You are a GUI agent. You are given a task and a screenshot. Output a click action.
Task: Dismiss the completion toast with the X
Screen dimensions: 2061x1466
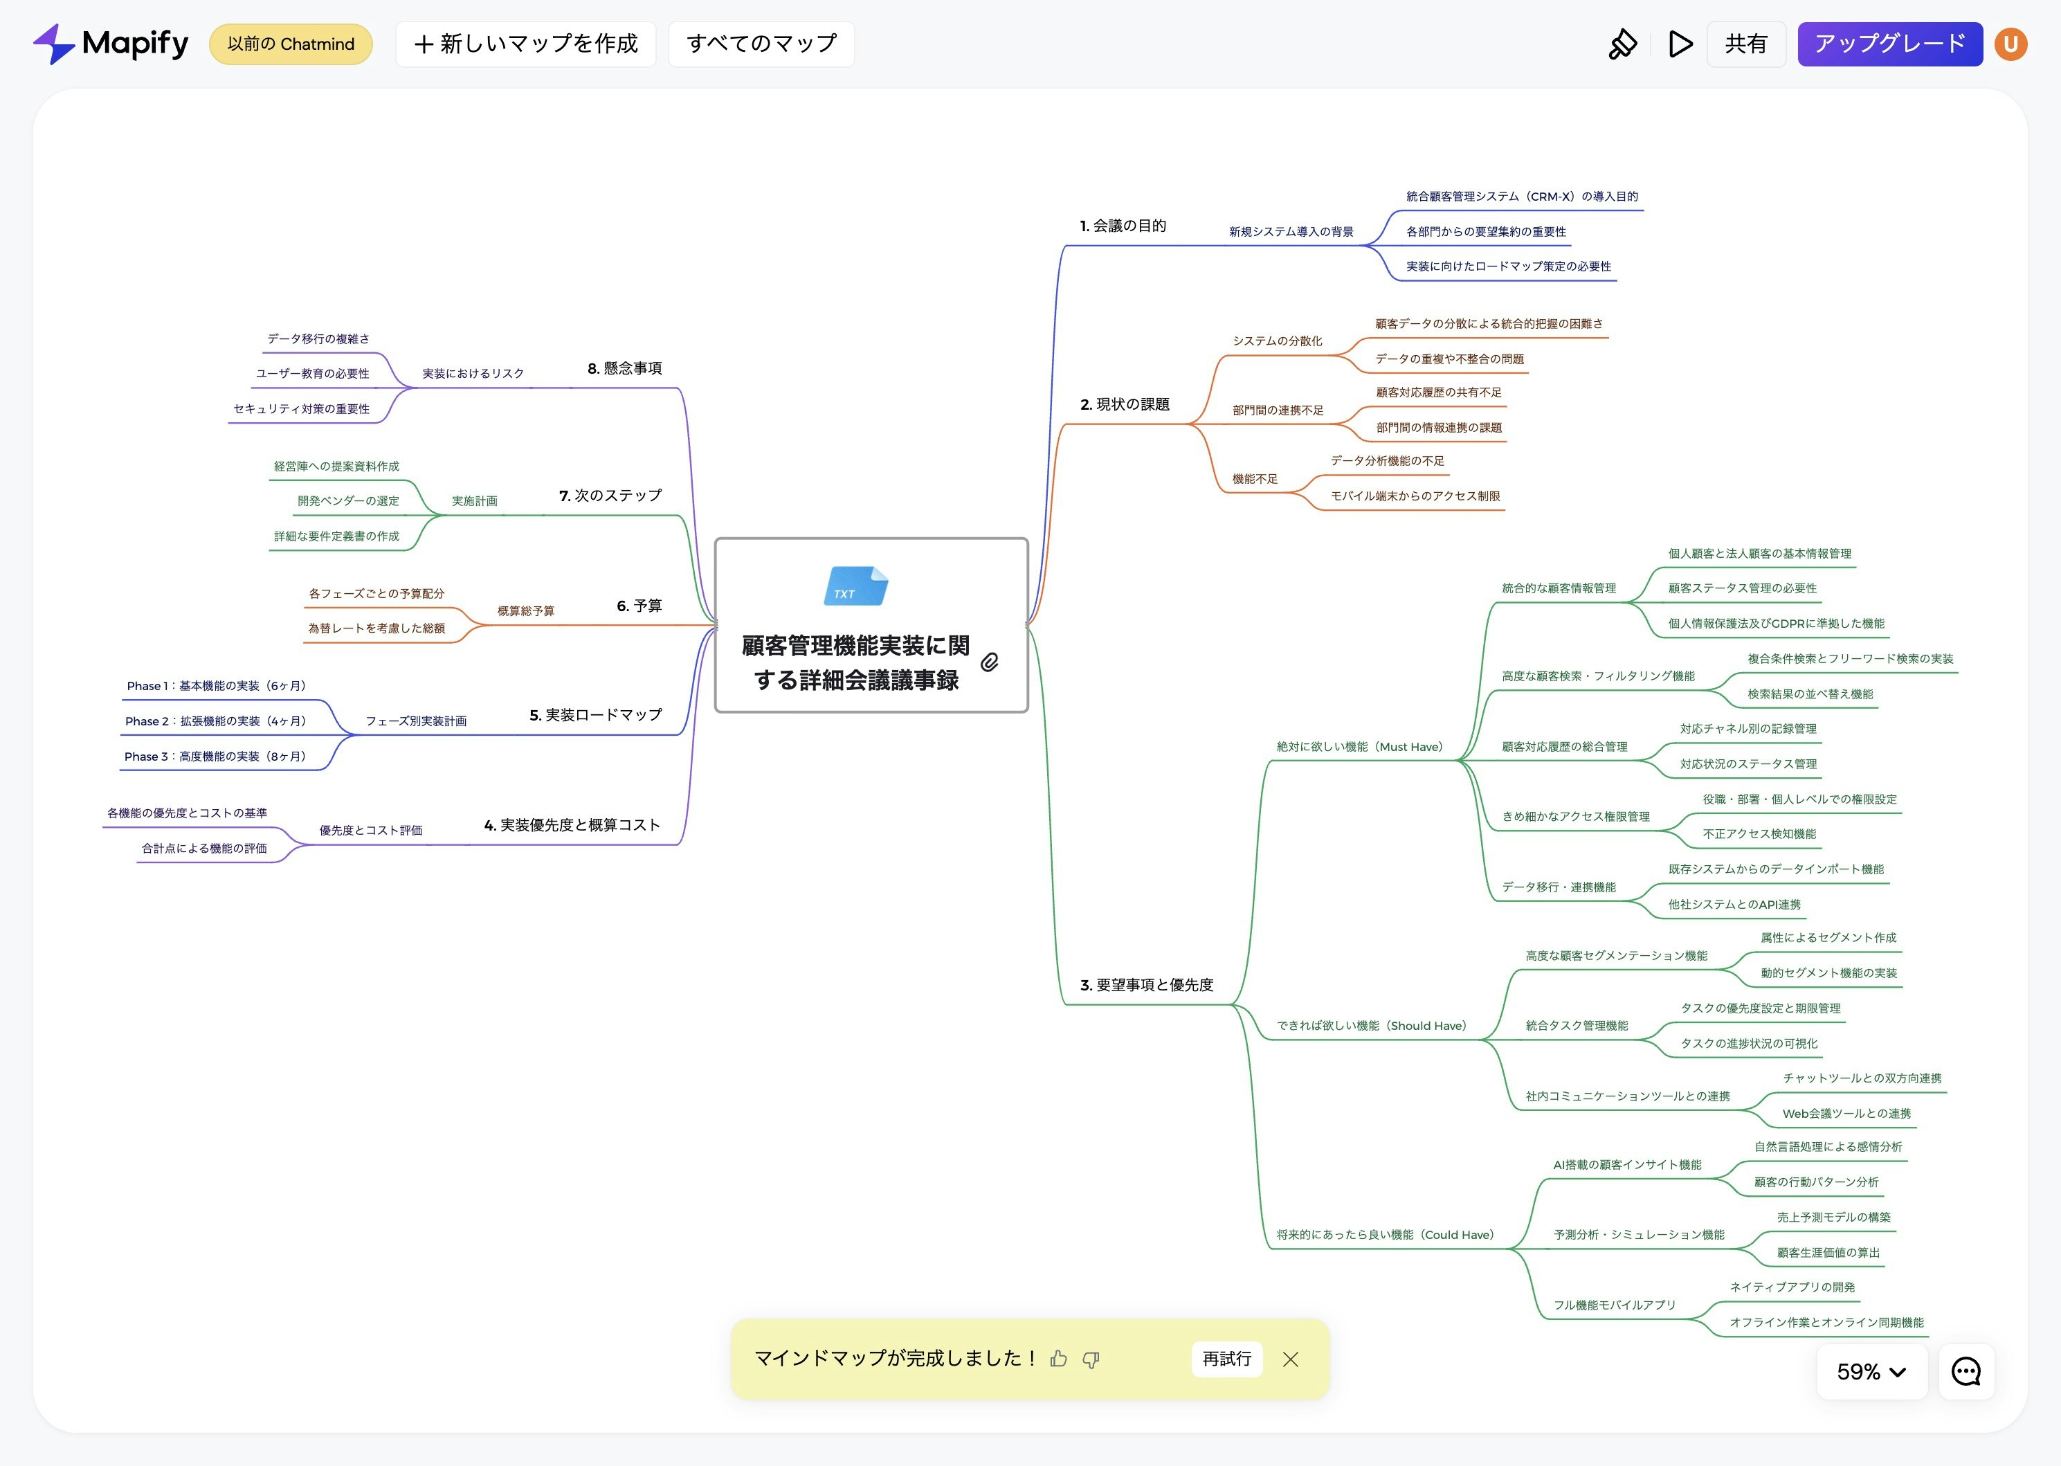[1292, 1359]
